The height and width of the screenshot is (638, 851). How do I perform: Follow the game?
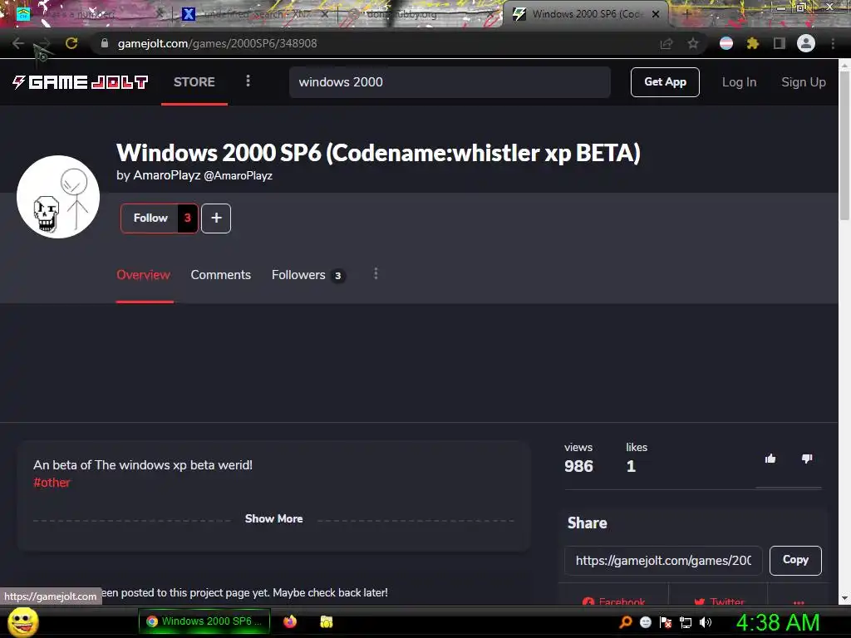click(150, 218)
